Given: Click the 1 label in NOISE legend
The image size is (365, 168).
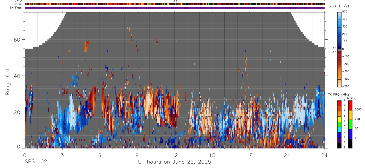Looking at the screenshot, I should [354, 147].
